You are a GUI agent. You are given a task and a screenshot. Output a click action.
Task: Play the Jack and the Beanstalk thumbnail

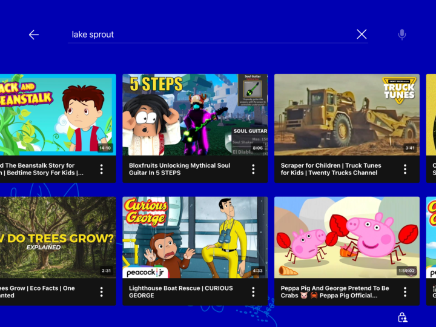[x=58, y=114]
